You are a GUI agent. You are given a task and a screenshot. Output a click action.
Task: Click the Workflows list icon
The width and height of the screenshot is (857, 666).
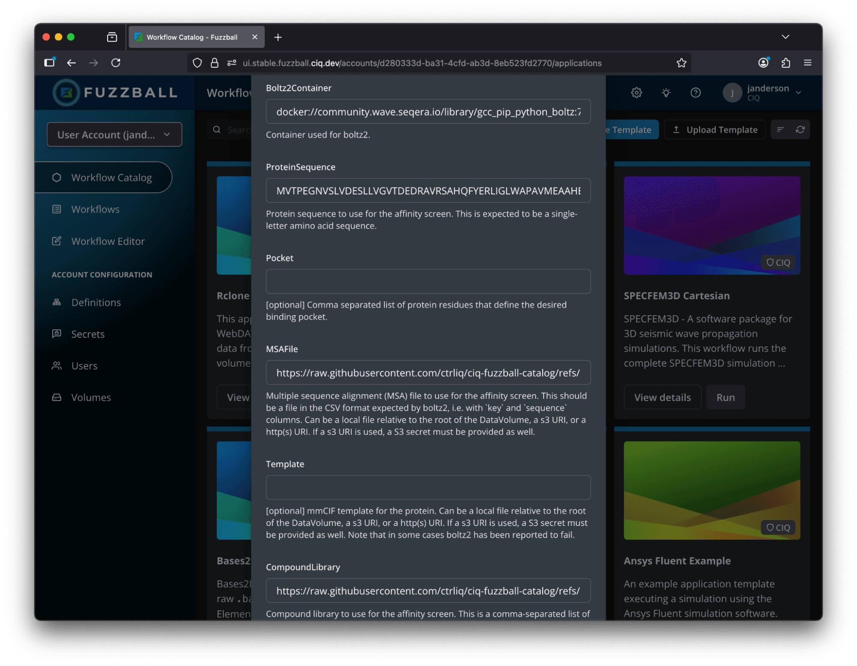click(57, 209)
